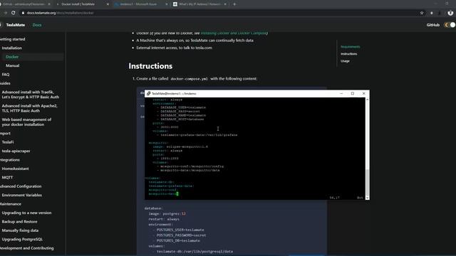
Task: Toggle the dark mode switch near GitHub
Action: (450, 25)
